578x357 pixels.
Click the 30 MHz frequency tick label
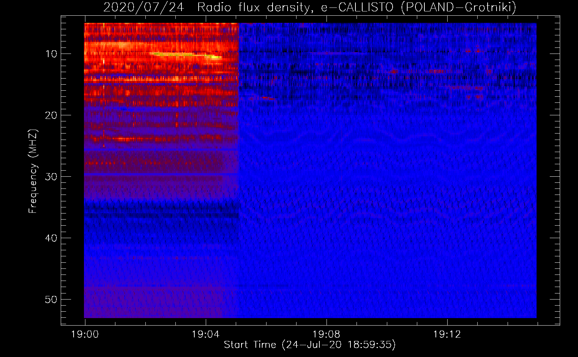(51, 177)
